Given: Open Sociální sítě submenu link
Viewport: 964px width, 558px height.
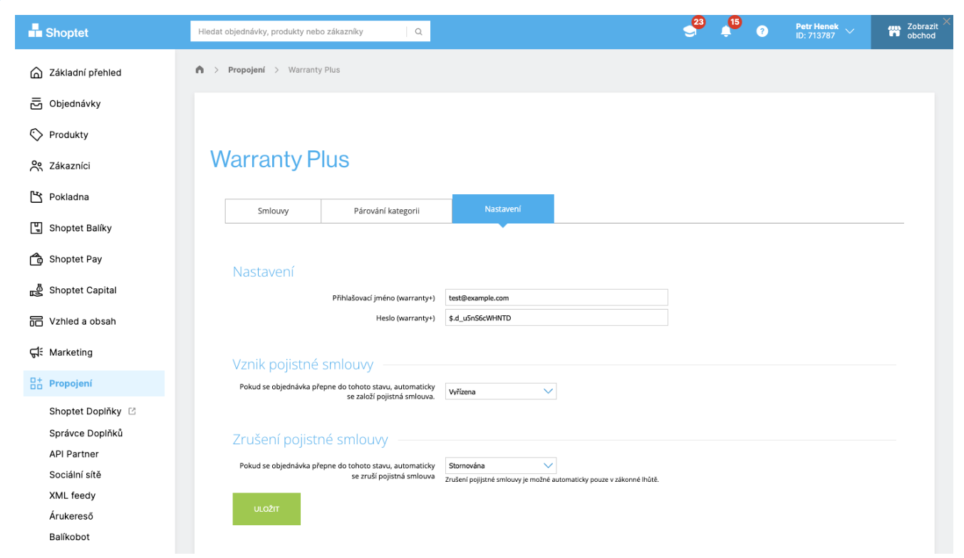Looking at the screenshot, I should point(76,475).
